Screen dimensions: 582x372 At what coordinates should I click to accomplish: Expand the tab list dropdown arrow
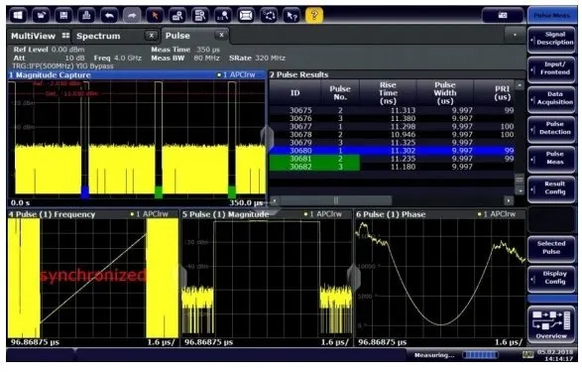point(515,35)
